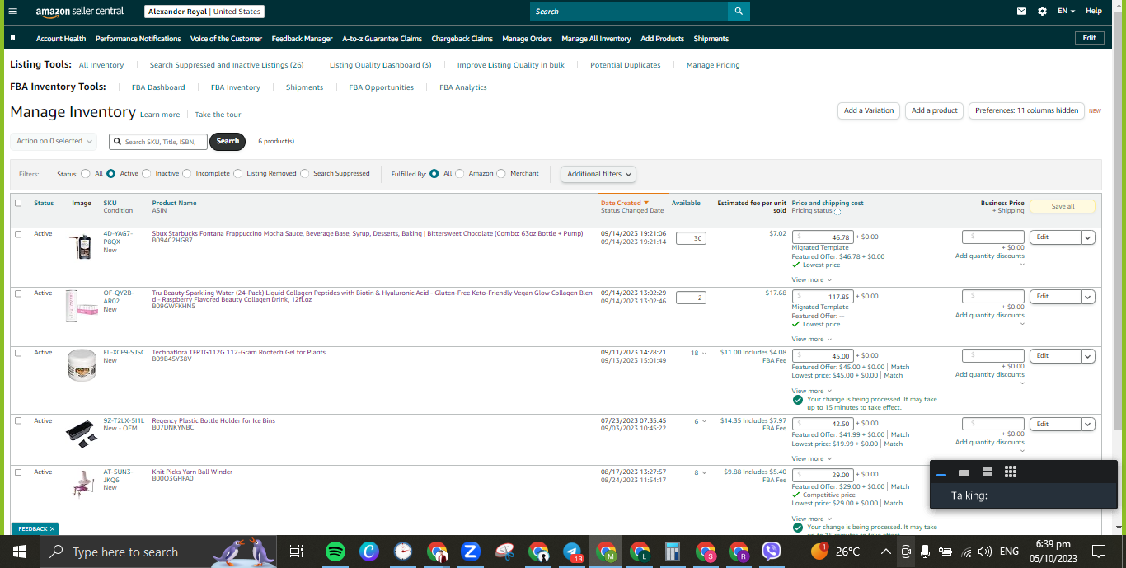The height and width of the screenshot is (568, 1126).
Task: Expand available quantity arrow for Technaflora row
Action: pyautogui.click(x=703, y=353)
